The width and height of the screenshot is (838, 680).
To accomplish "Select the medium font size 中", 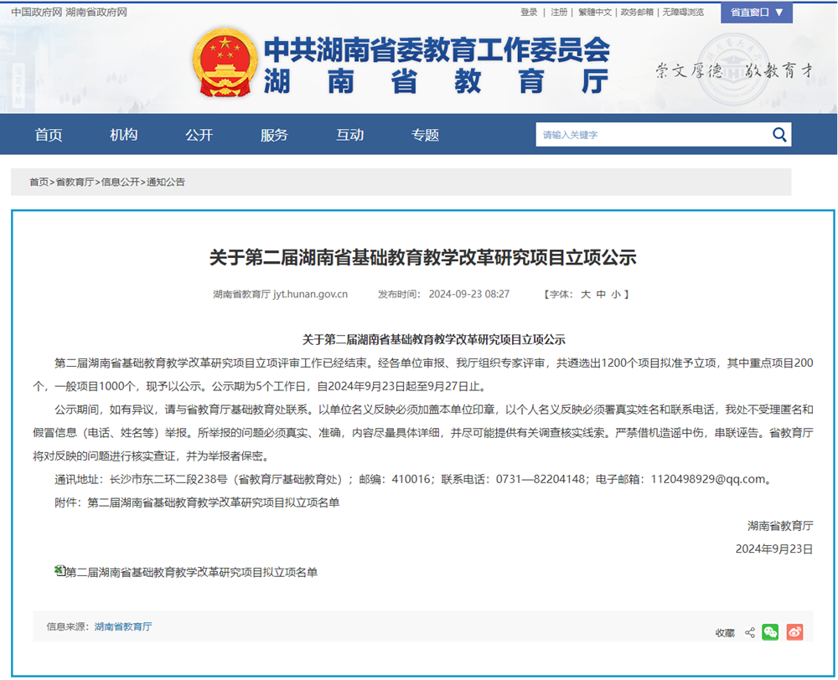I will click(601, 295).
